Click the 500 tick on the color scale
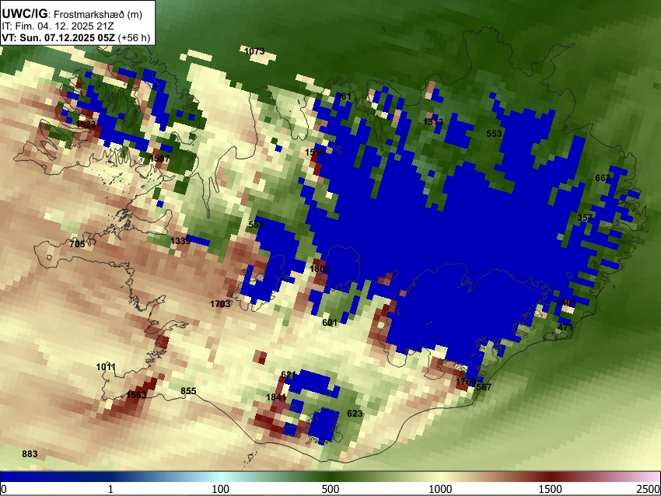Image resolution: width=661 pixels, height=496 pixels. tap(330, 489)
